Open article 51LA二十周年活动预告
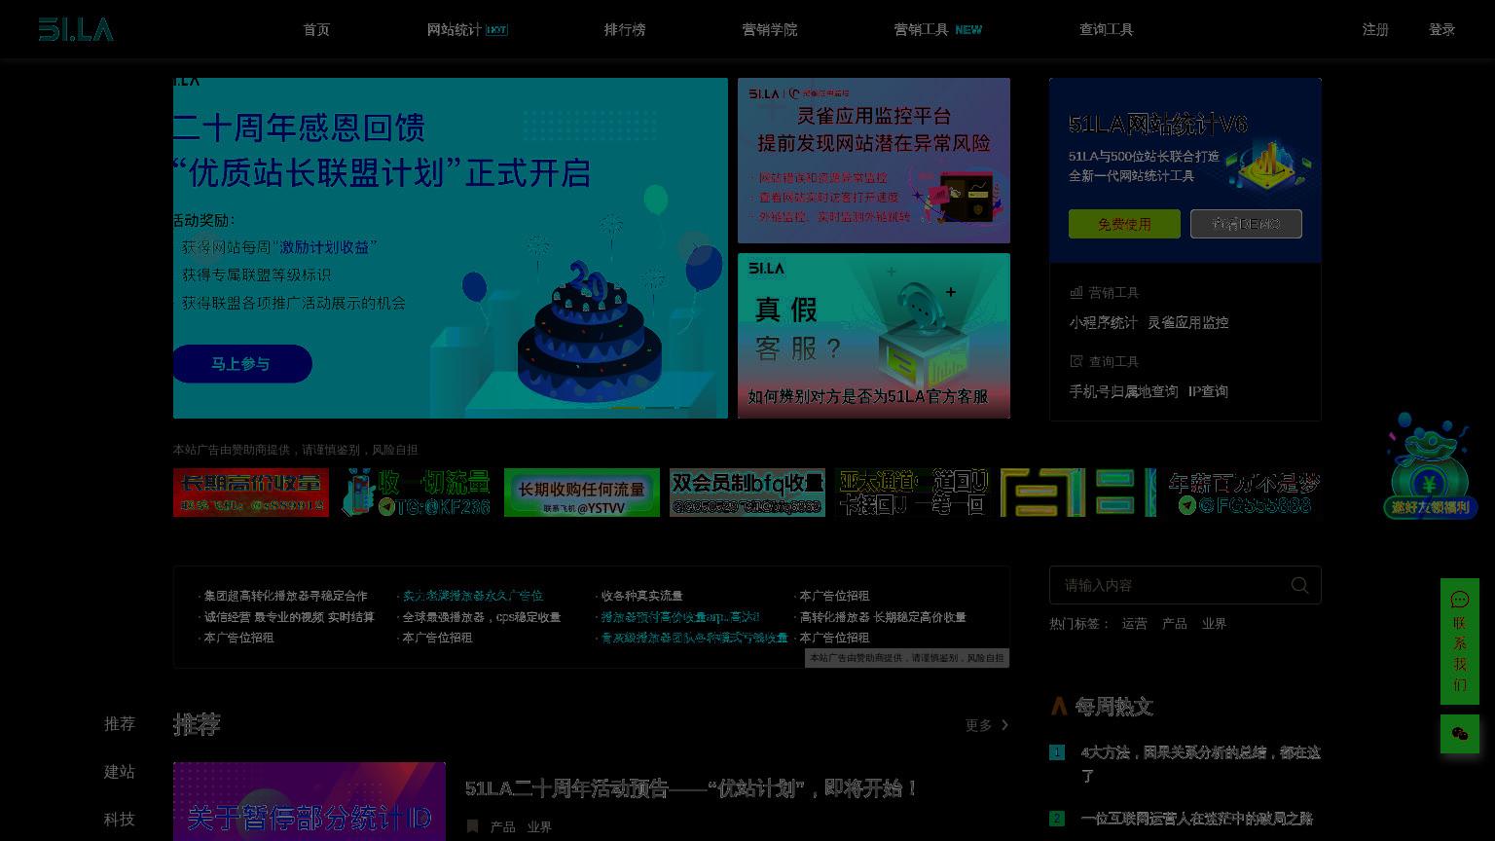Viewport: 1495px width, 841px height. 692,788
